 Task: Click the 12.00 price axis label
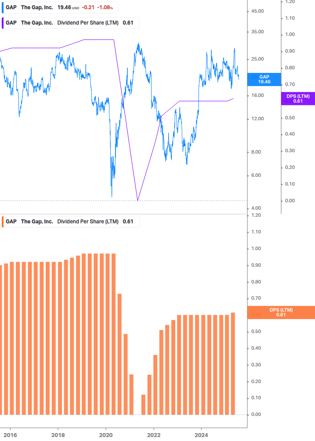click(x=257, y=118)
